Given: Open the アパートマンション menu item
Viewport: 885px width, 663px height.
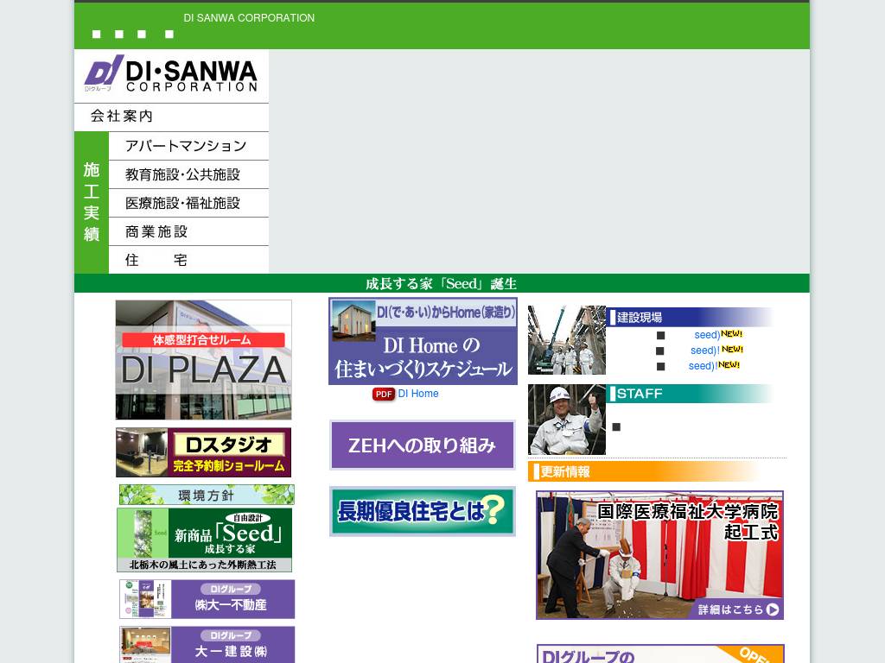Looking at the screenshot, I should (x=188, y=146).
